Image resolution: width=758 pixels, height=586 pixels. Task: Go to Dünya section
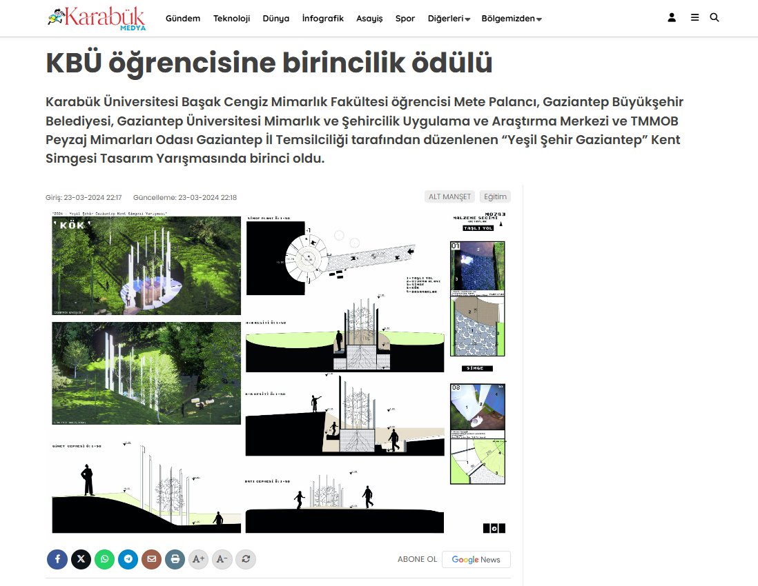pyautogui.click(x=276, y=19)
